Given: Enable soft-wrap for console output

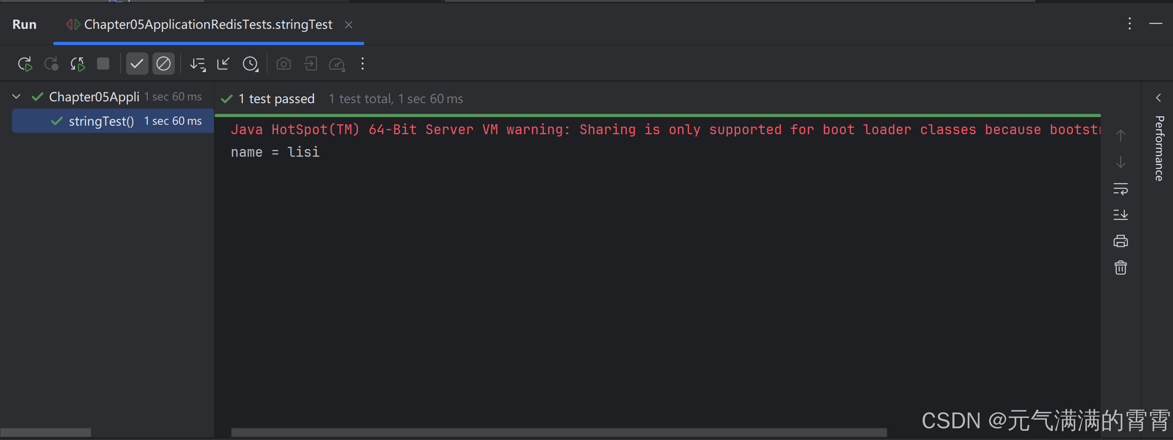Looking at the screenshot, I should tap(1121, 189).
